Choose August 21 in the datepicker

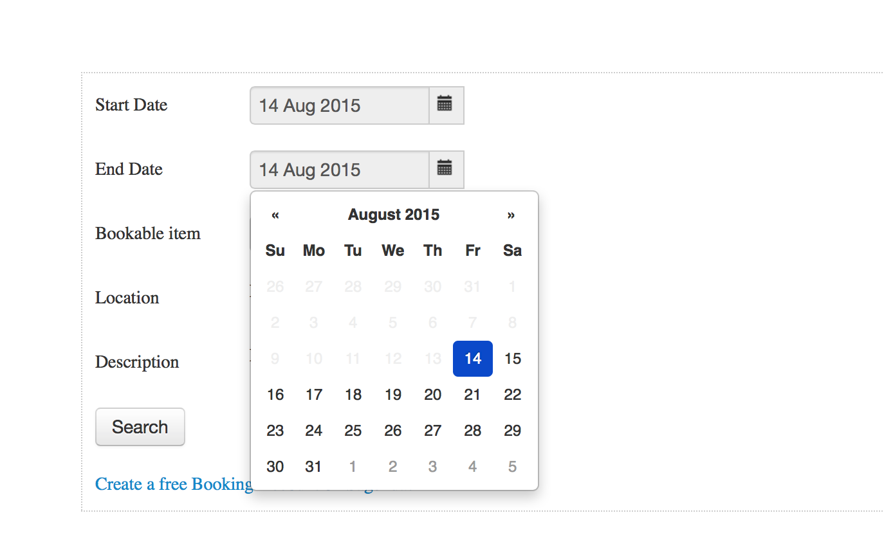coord(473,395)
